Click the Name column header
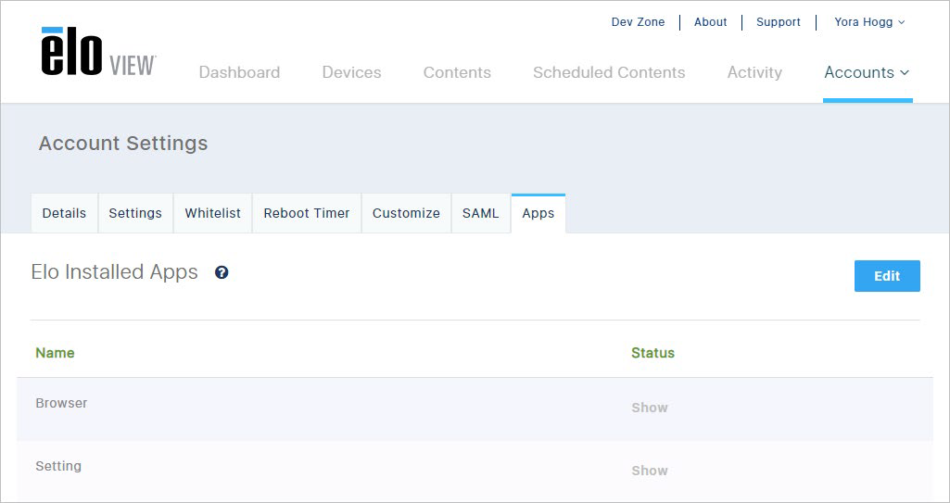The width and height of the screenshot is (950, 503). [55, 353]
